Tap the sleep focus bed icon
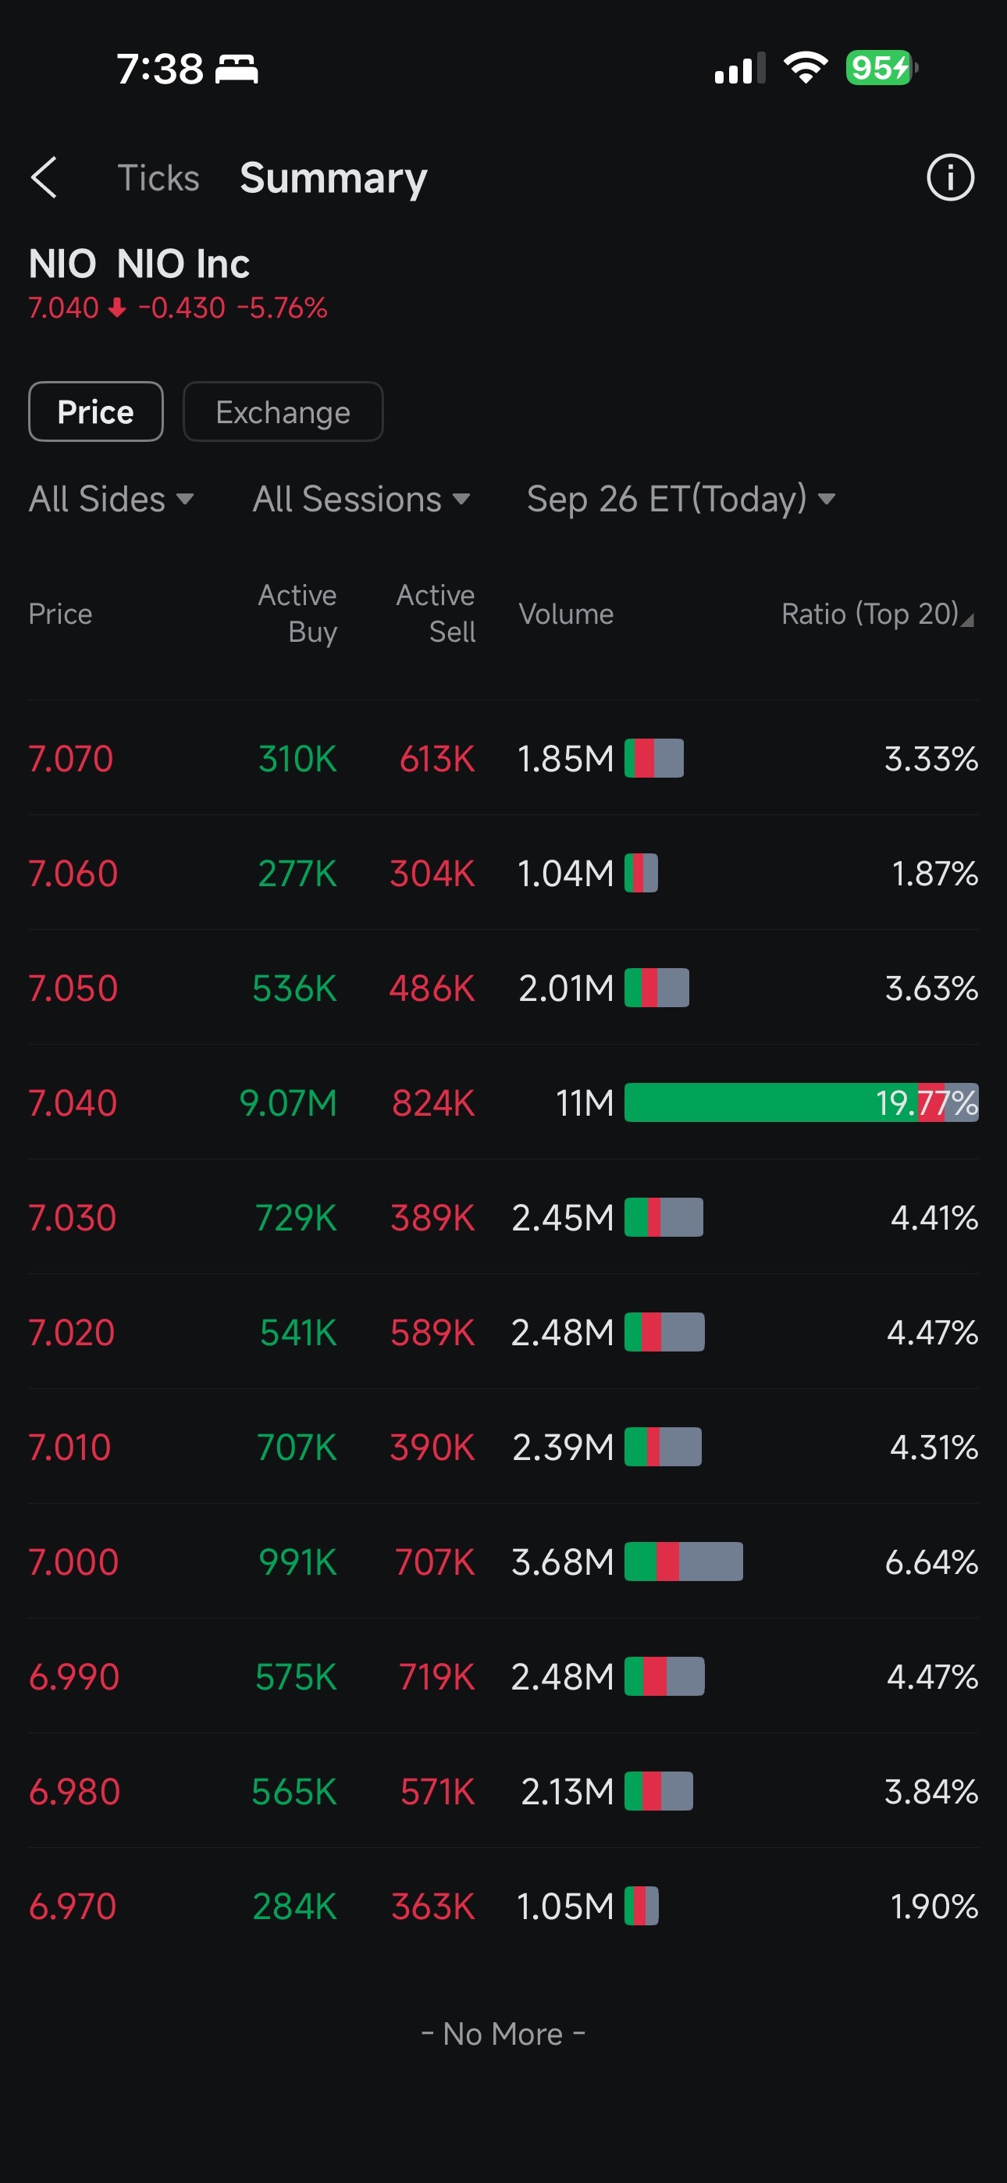Viewport: 1007px width, 2183px height. coord(237,69)
